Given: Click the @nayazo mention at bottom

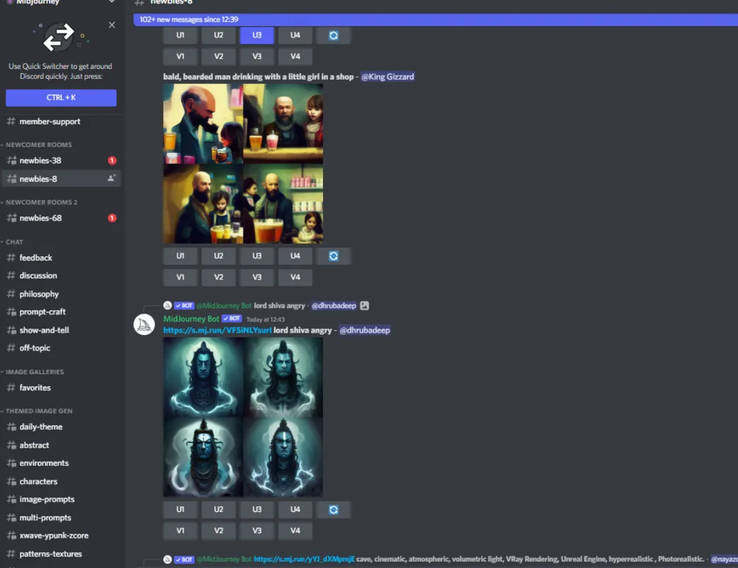Looking at the screenshot, I should [724, 560].
